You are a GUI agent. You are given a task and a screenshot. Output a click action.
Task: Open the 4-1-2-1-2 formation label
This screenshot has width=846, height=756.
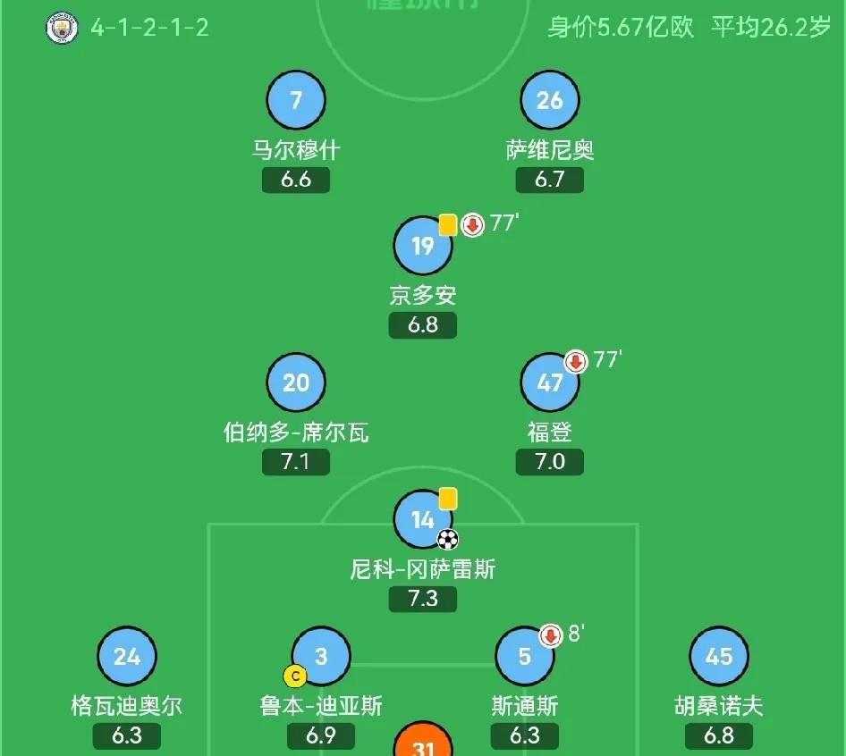(x=148, y=29)
